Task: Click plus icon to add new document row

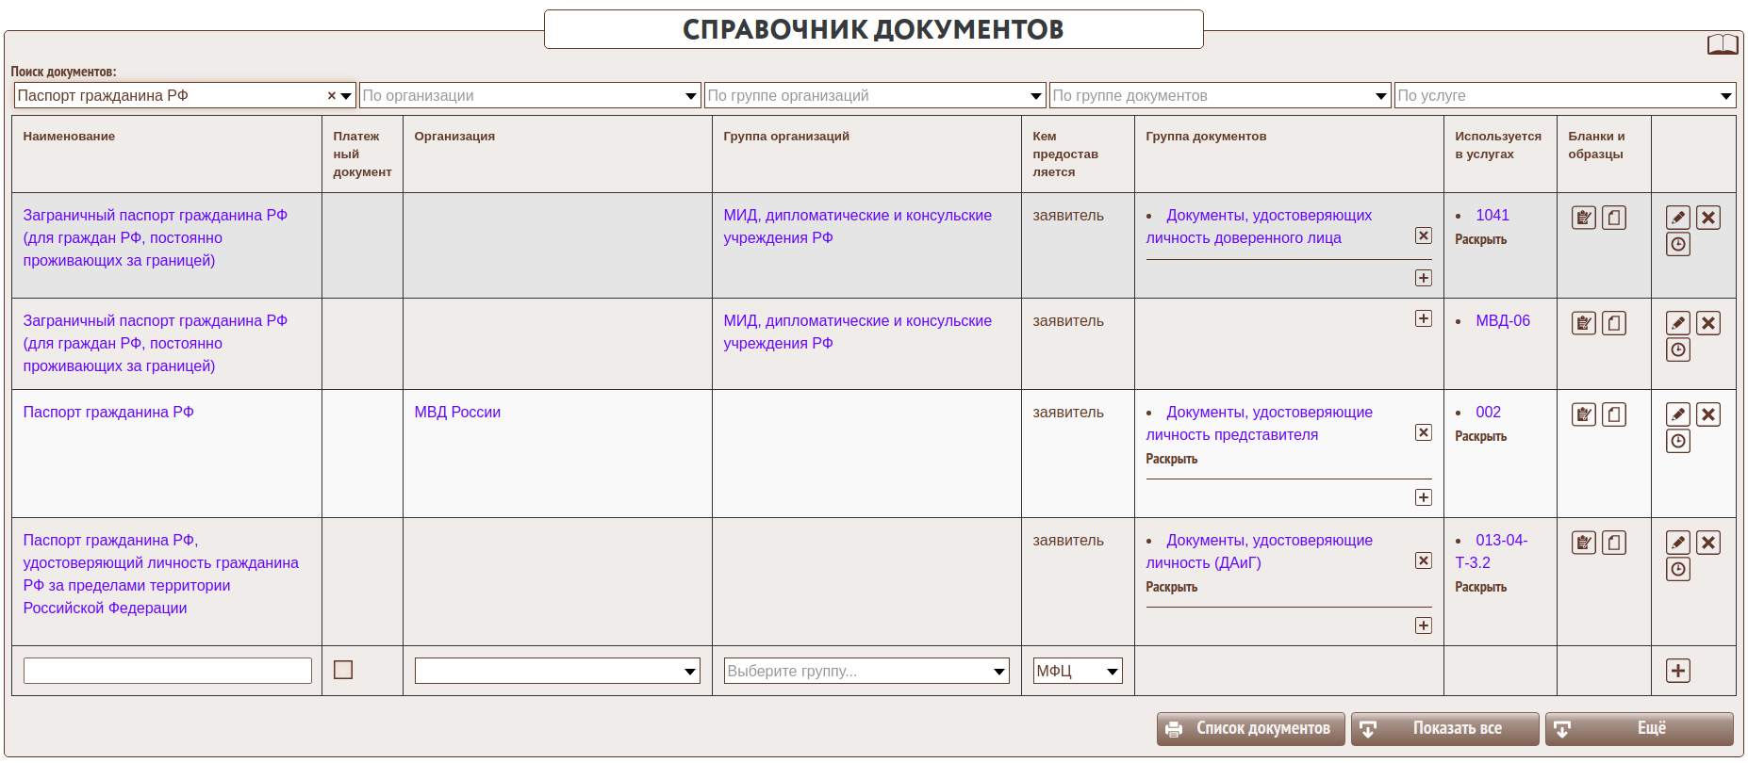Action: tap(1677, 671)
